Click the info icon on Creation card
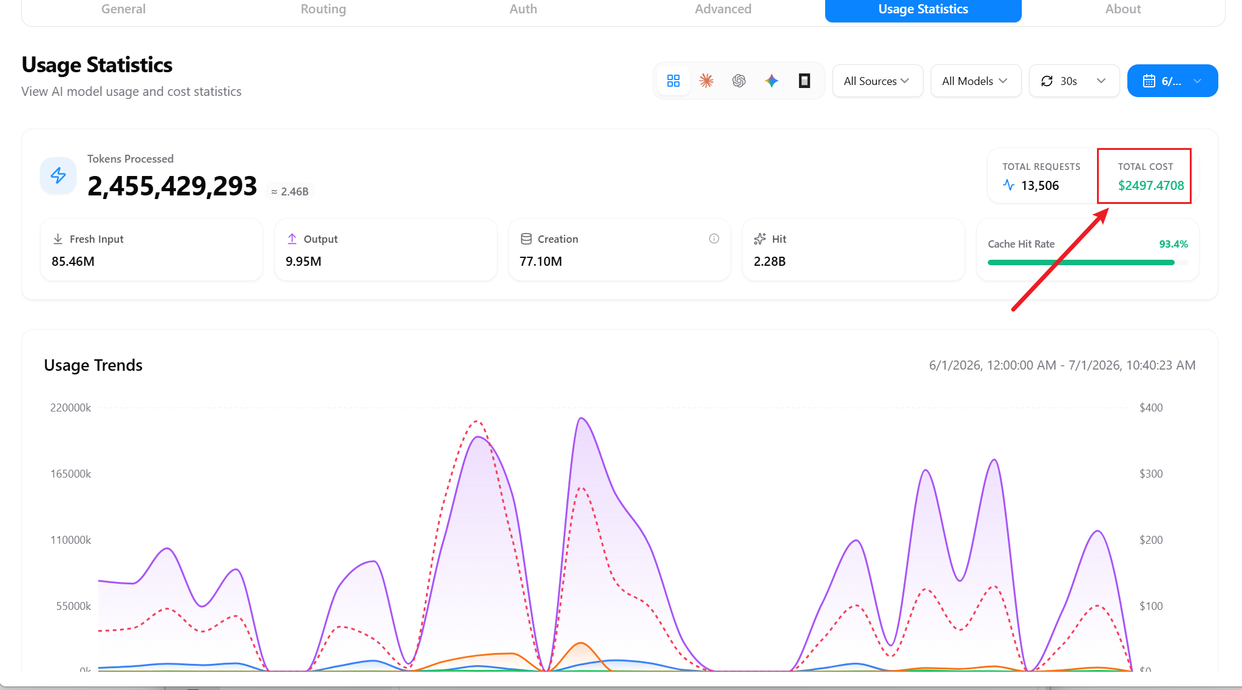Screen dimensions: 1242x690 coord(714,238)
